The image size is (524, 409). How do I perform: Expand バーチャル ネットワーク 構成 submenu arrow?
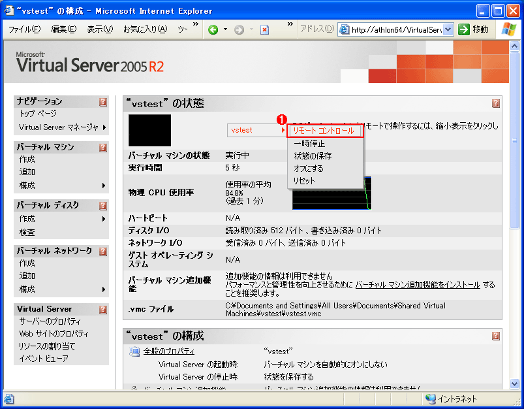[104, 289]
